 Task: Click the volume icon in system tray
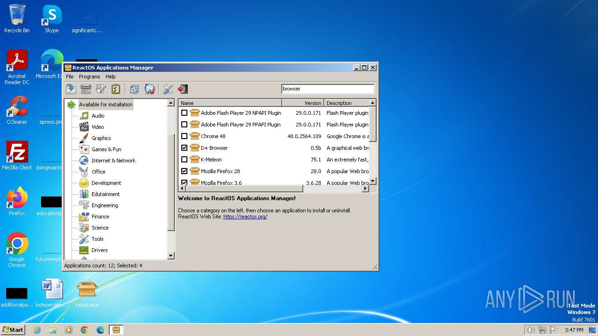(x=531, y=330)
